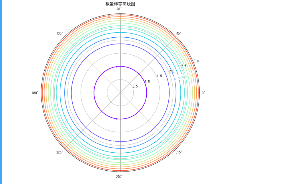The height and width of the screenshot is (184, 285).
Task: Click the contour labeled 30
Action: pos(186,76)
